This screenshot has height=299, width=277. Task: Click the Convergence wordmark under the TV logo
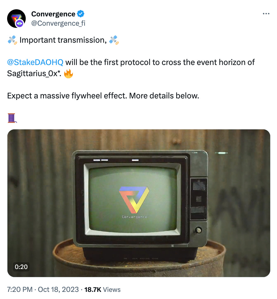click(x=134, y=217)
